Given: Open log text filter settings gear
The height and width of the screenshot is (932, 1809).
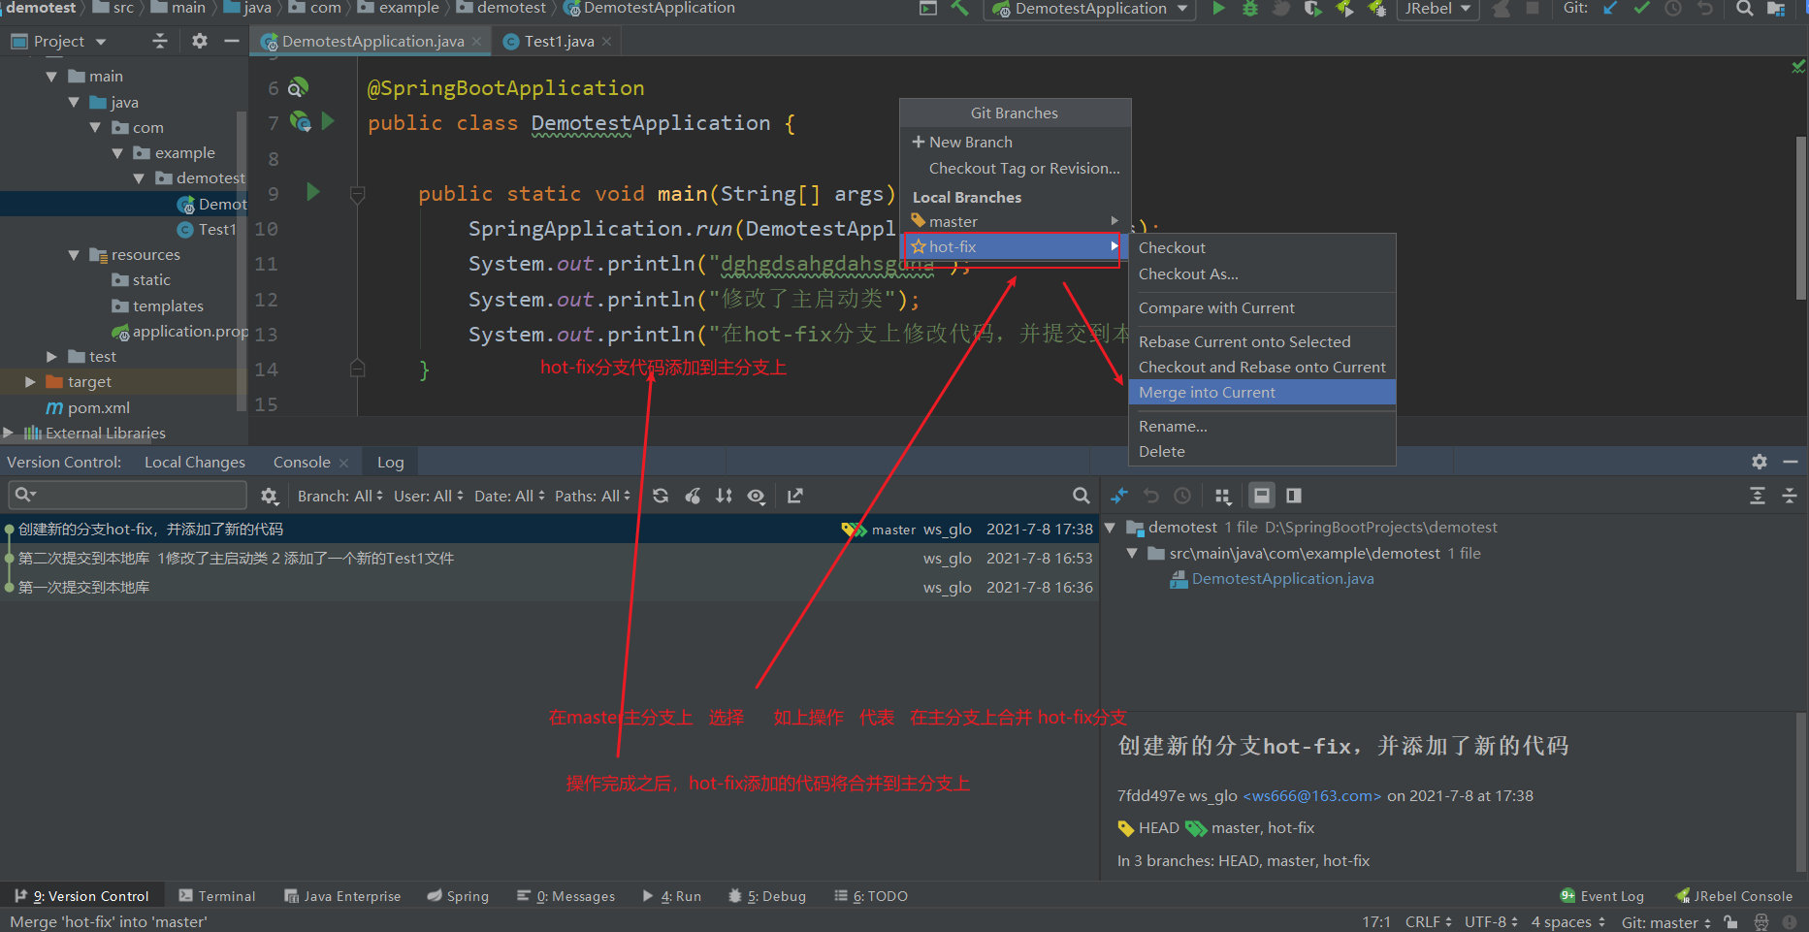Looking at the screenshot, I should pyautogui.click(x=269, y=496).
